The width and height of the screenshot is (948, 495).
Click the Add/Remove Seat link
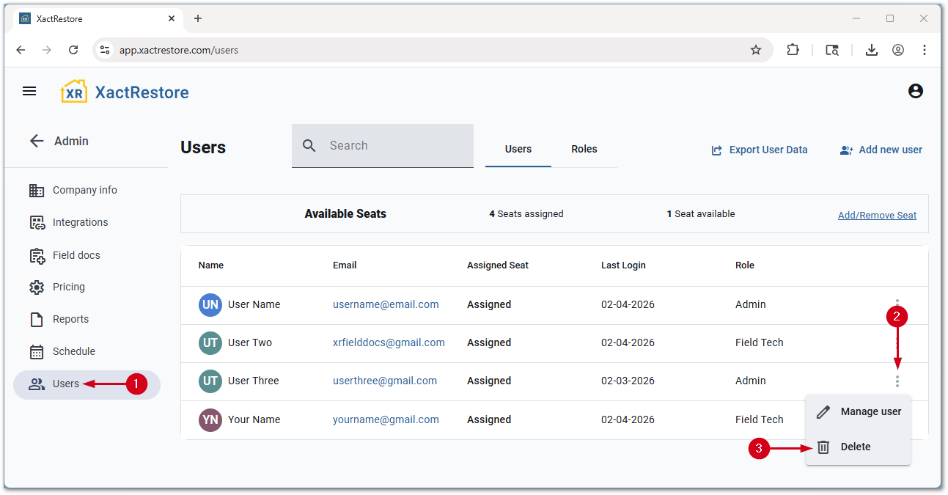pos(877,215)
